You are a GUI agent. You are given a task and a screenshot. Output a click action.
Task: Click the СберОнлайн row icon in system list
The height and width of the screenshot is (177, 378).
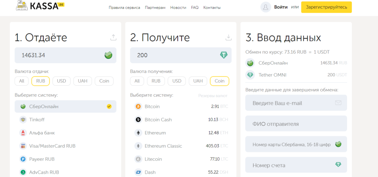(x=23, y=106)
